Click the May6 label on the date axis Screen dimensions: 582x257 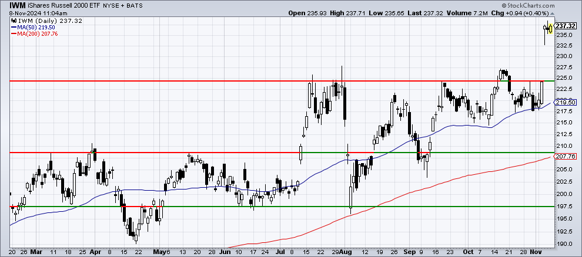162,252
